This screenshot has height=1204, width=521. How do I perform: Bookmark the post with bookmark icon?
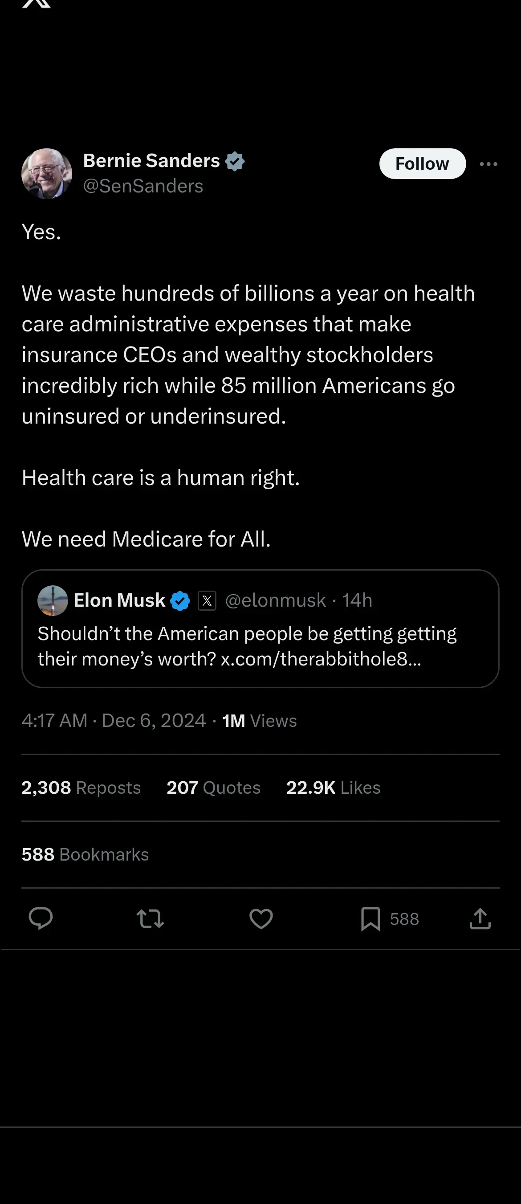pyautogui.click(x=370, y=919)
